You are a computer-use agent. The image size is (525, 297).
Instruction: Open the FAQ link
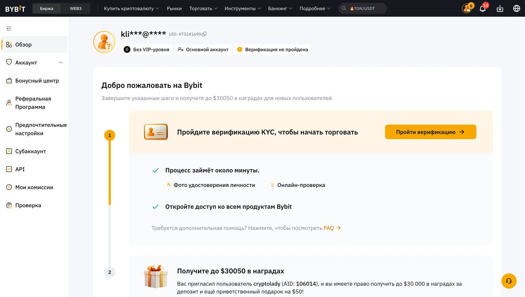332,228
